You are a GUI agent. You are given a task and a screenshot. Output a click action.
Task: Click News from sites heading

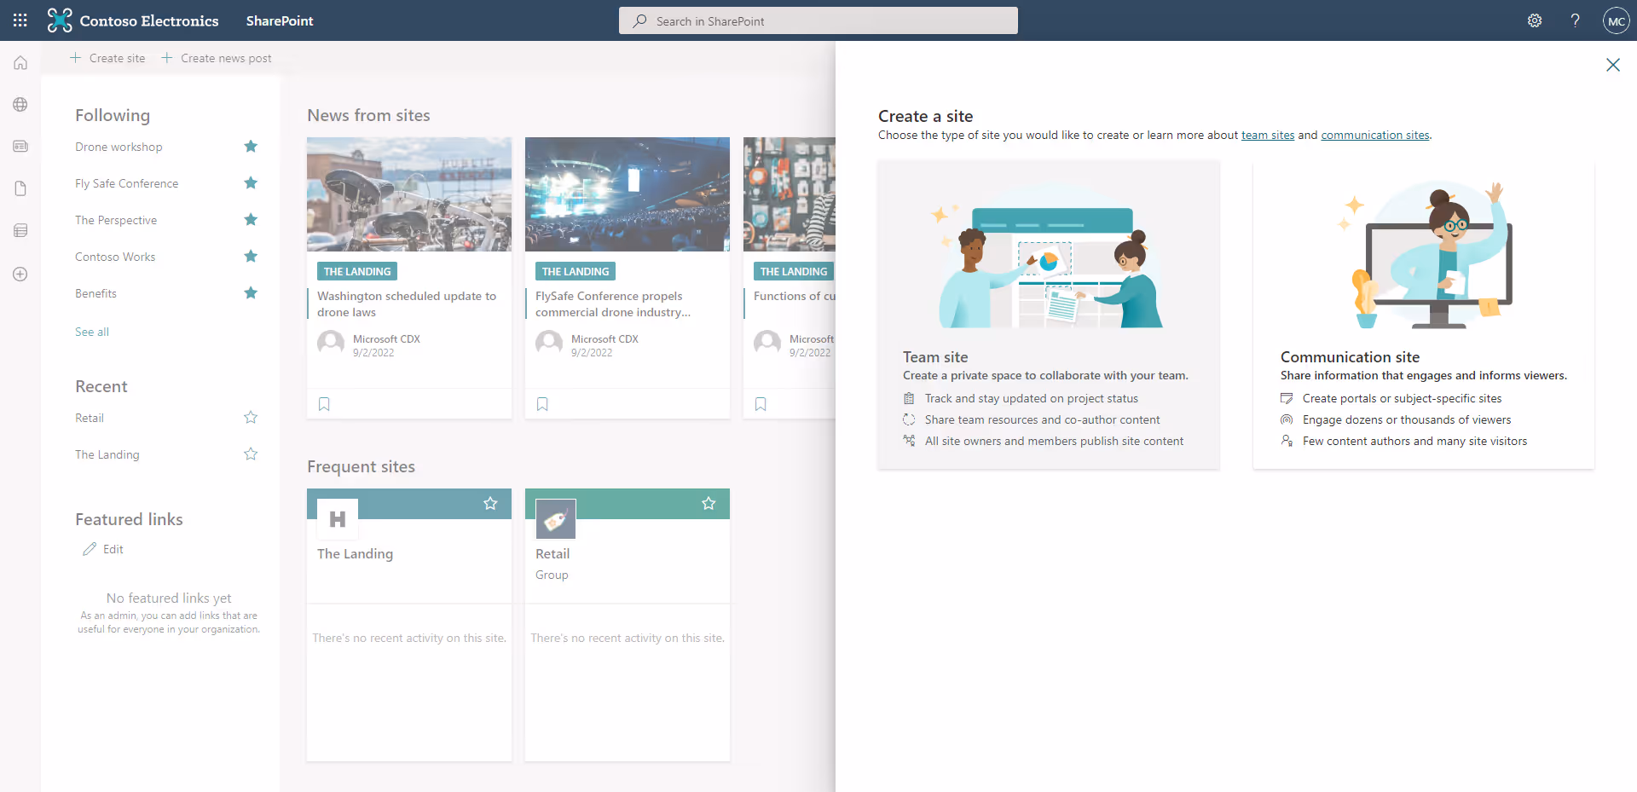click(x=368, y=115)
